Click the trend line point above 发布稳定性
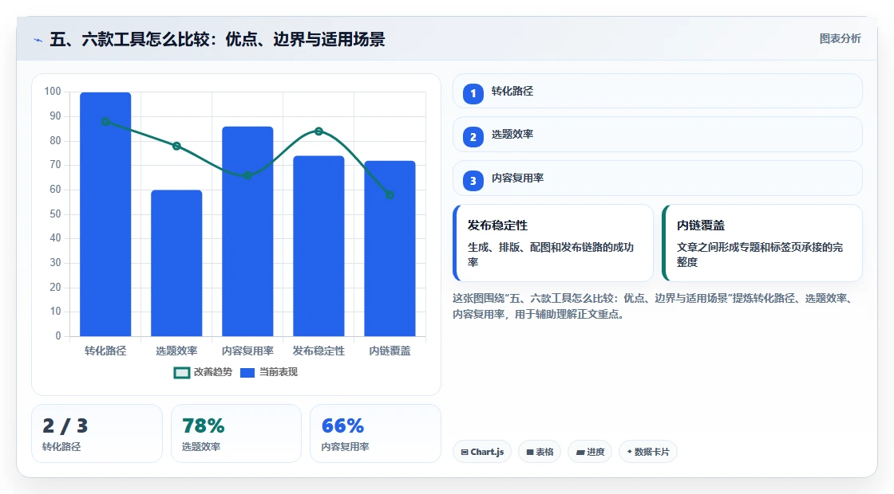 [318, 131]
